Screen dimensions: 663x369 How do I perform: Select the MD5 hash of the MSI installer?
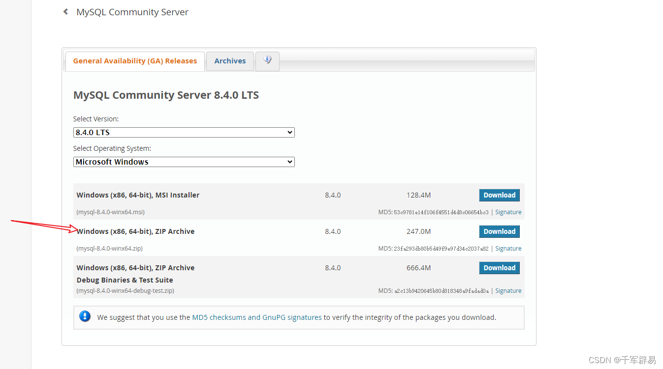(441, 212)
